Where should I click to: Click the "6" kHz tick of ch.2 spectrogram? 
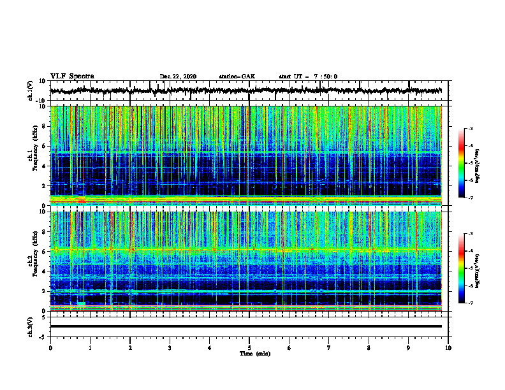tap(45, 251)
